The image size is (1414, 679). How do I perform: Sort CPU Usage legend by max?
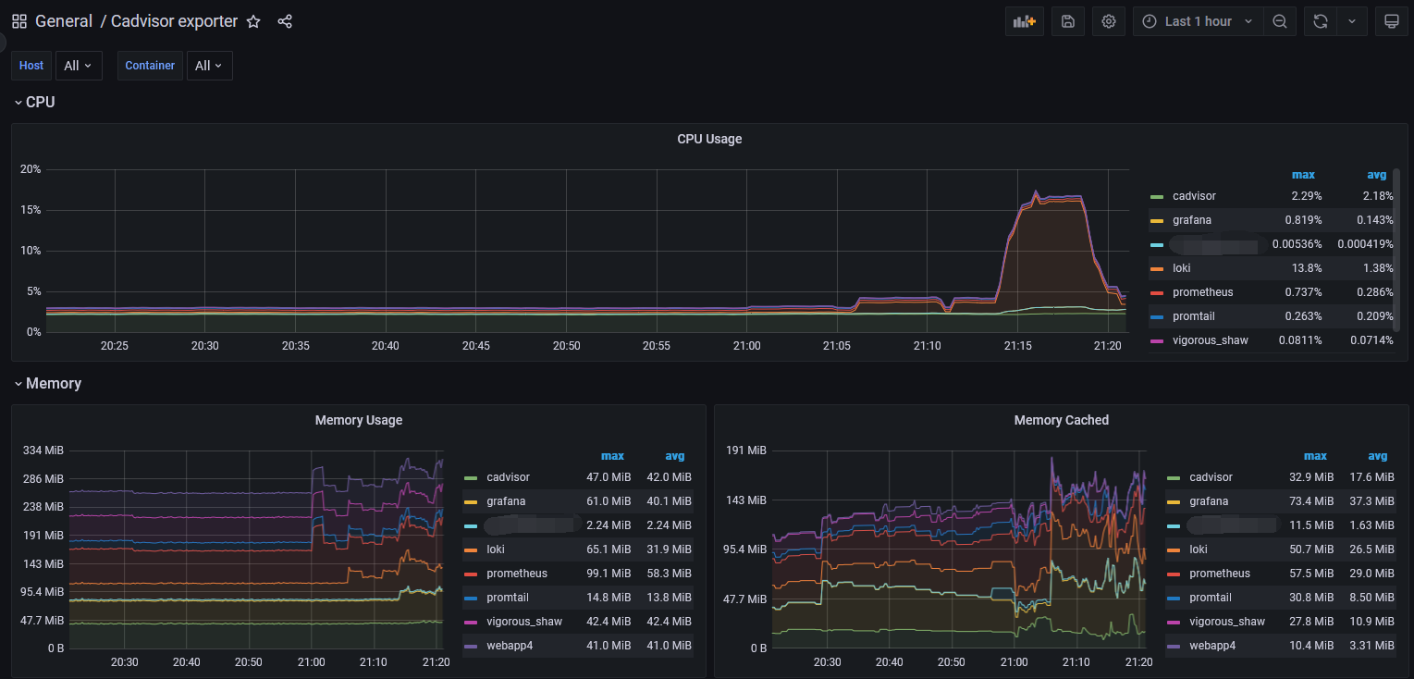[x=1303, y=175]
